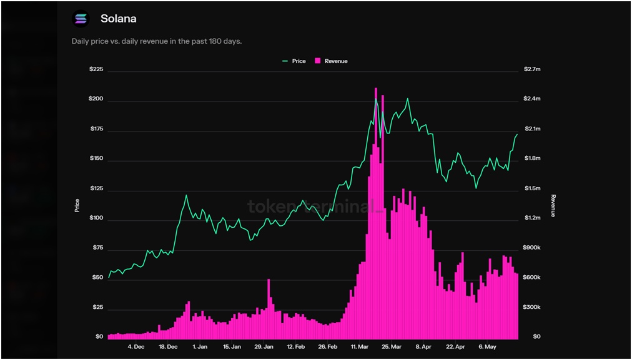Click the 8. Apr date label

(x=423, y=347)
